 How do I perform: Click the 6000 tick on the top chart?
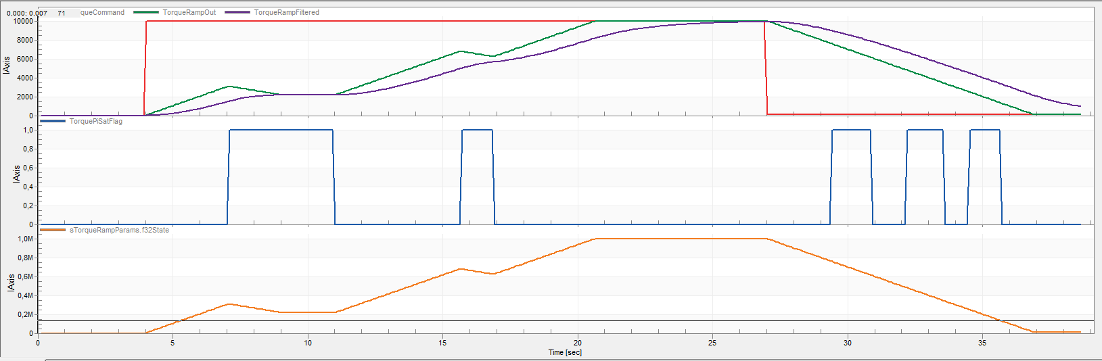(x=25, y=59)
